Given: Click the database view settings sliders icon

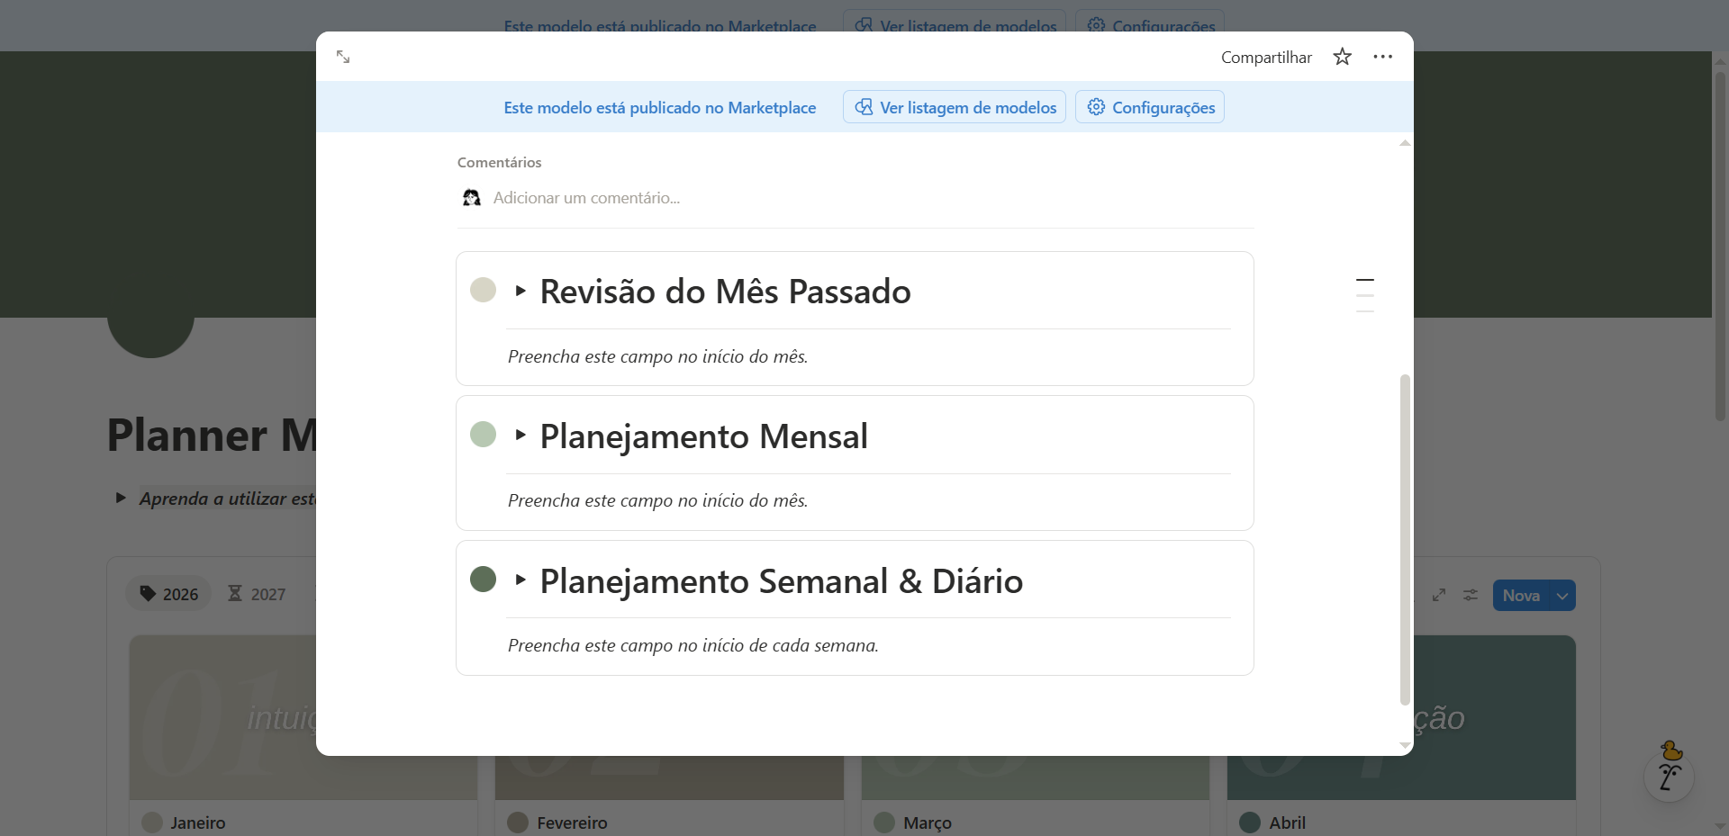Looking at the screenshot, I should click(1471, 595).
